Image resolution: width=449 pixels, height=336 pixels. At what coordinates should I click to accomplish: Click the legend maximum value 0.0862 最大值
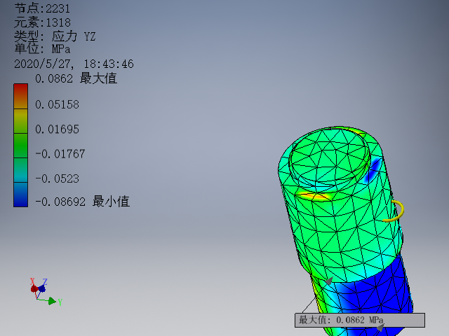point(76,78)
